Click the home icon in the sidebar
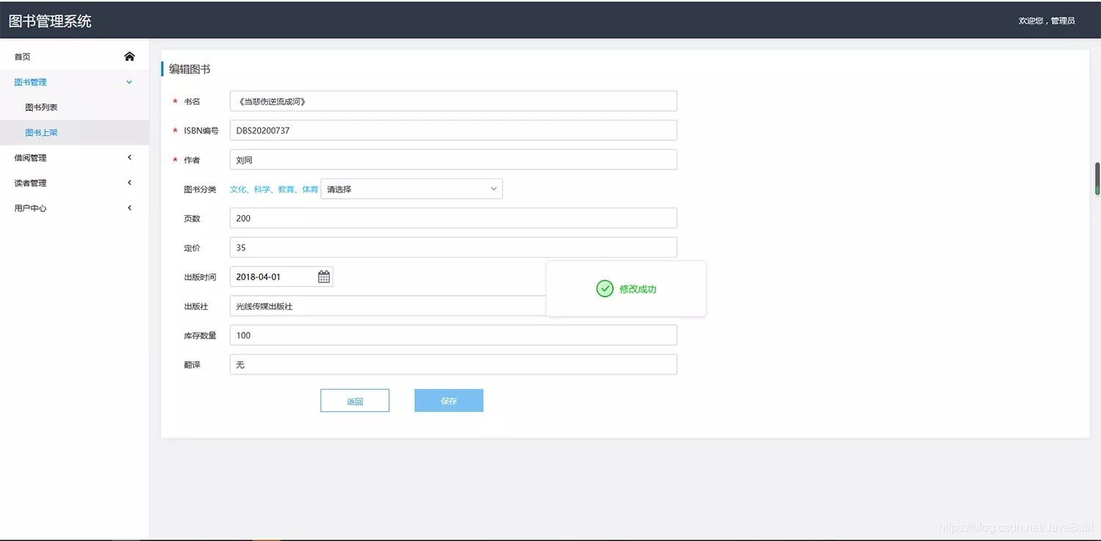 pos(129,57)
